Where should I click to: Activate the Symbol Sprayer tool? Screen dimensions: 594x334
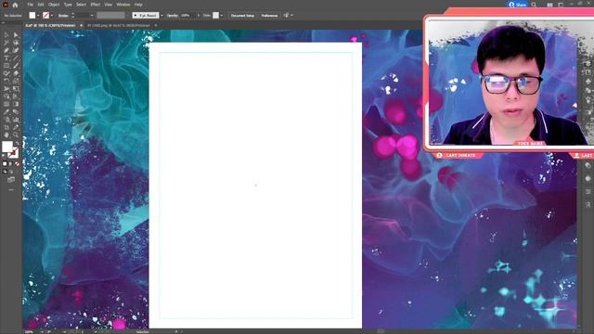(6, 120)
